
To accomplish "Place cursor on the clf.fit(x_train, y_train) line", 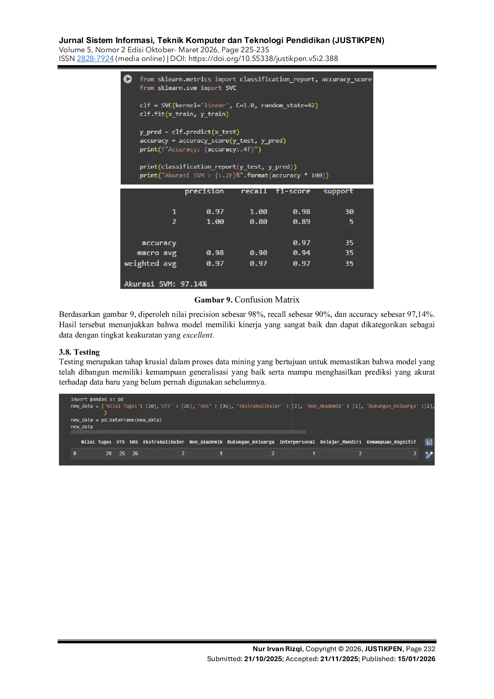I will (x=184, y=114).
